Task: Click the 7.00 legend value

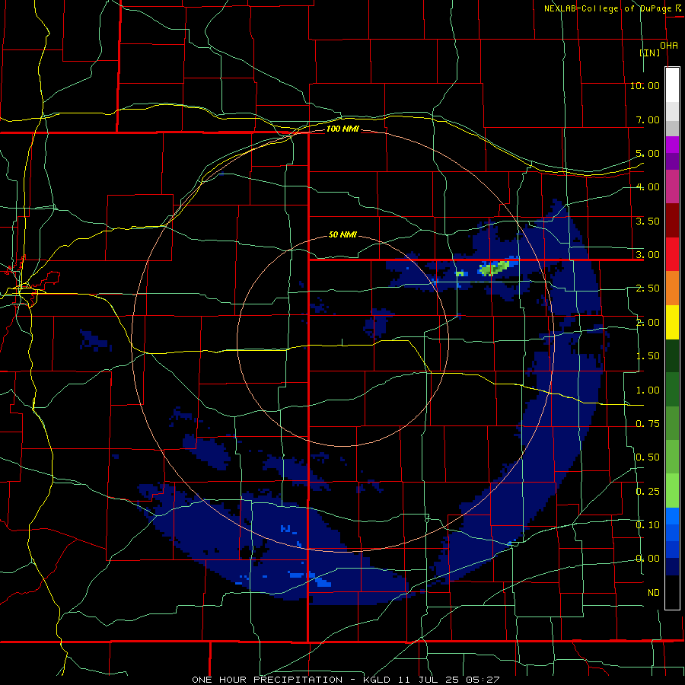Action: (648, 119)
